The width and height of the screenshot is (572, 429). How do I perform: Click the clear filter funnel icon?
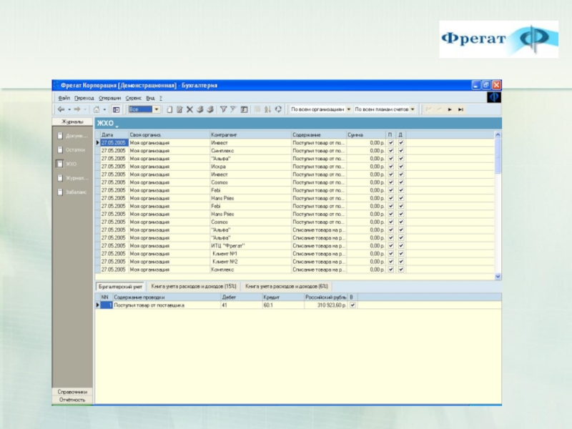pos(233,109)
